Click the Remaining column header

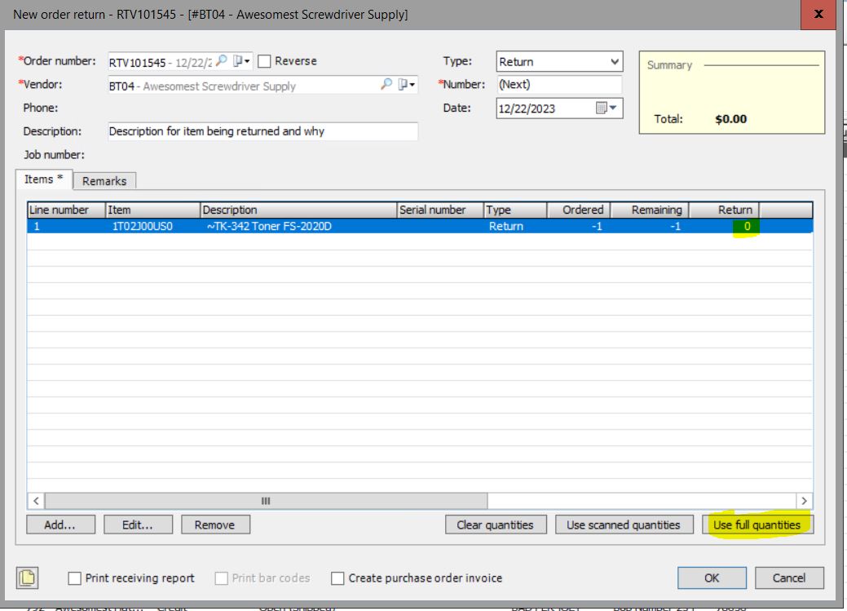click(651, 210)
